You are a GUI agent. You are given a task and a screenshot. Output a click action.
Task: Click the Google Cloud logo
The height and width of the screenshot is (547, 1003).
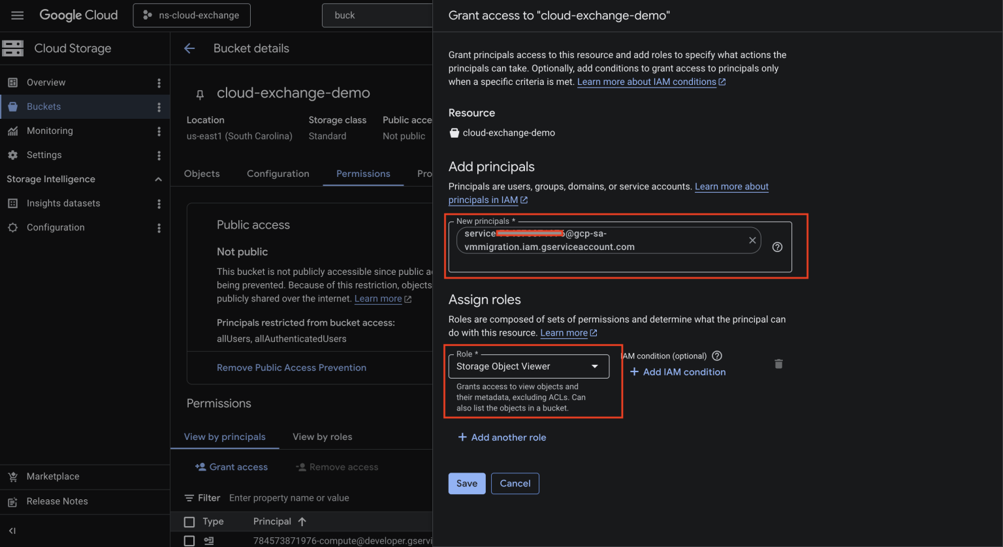point(78,15)
